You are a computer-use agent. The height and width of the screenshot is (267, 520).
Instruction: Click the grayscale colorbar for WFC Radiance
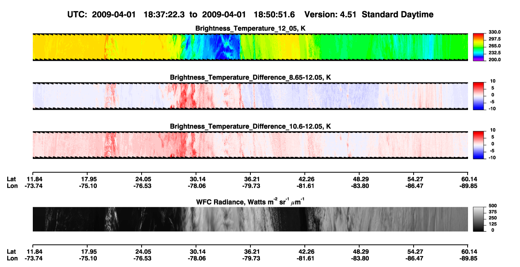tap(478, 219)
